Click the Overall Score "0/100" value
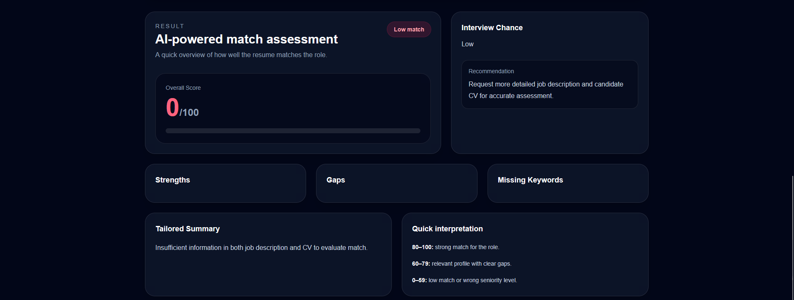Image resolution: width=794 pixels, height=300 pixels. tap(182, 108)
